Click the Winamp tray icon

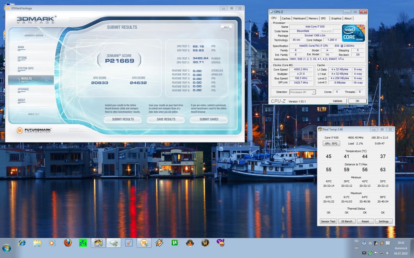382,243
